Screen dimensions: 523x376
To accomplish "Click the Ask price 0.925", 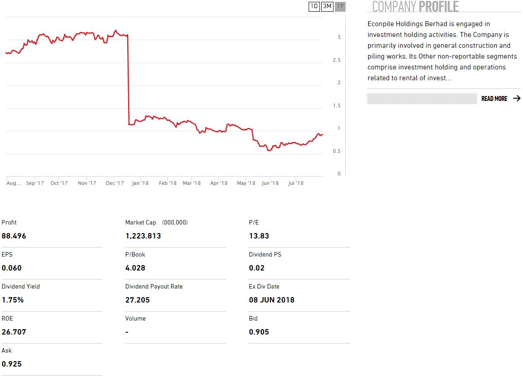I will 12,364.
